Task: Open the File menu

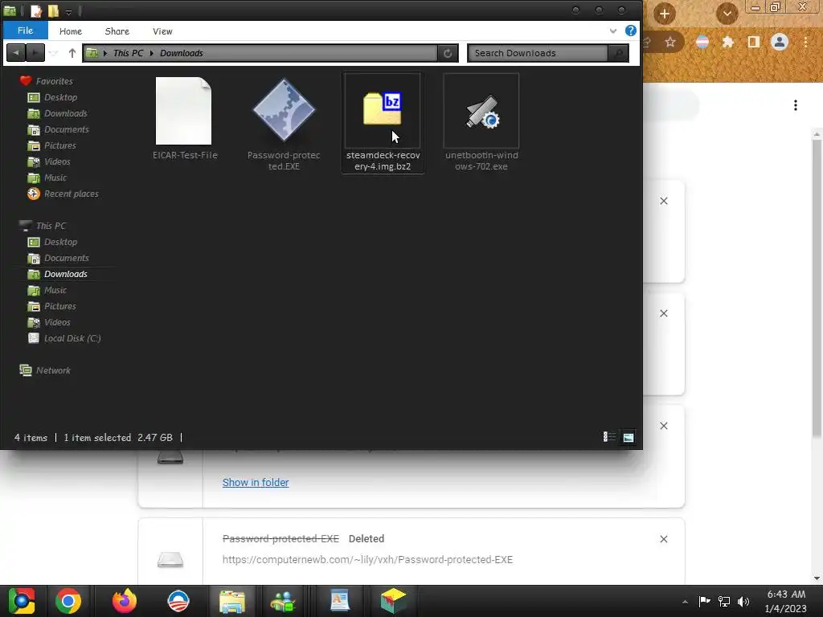Action: pyautogui.click(x=25, y=31)
